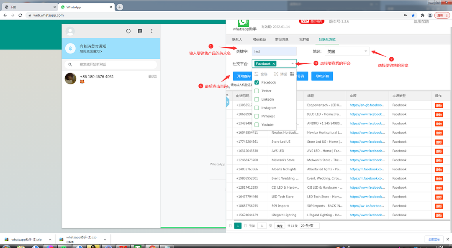Click the Alberta led lights name cell

point(284,170)
